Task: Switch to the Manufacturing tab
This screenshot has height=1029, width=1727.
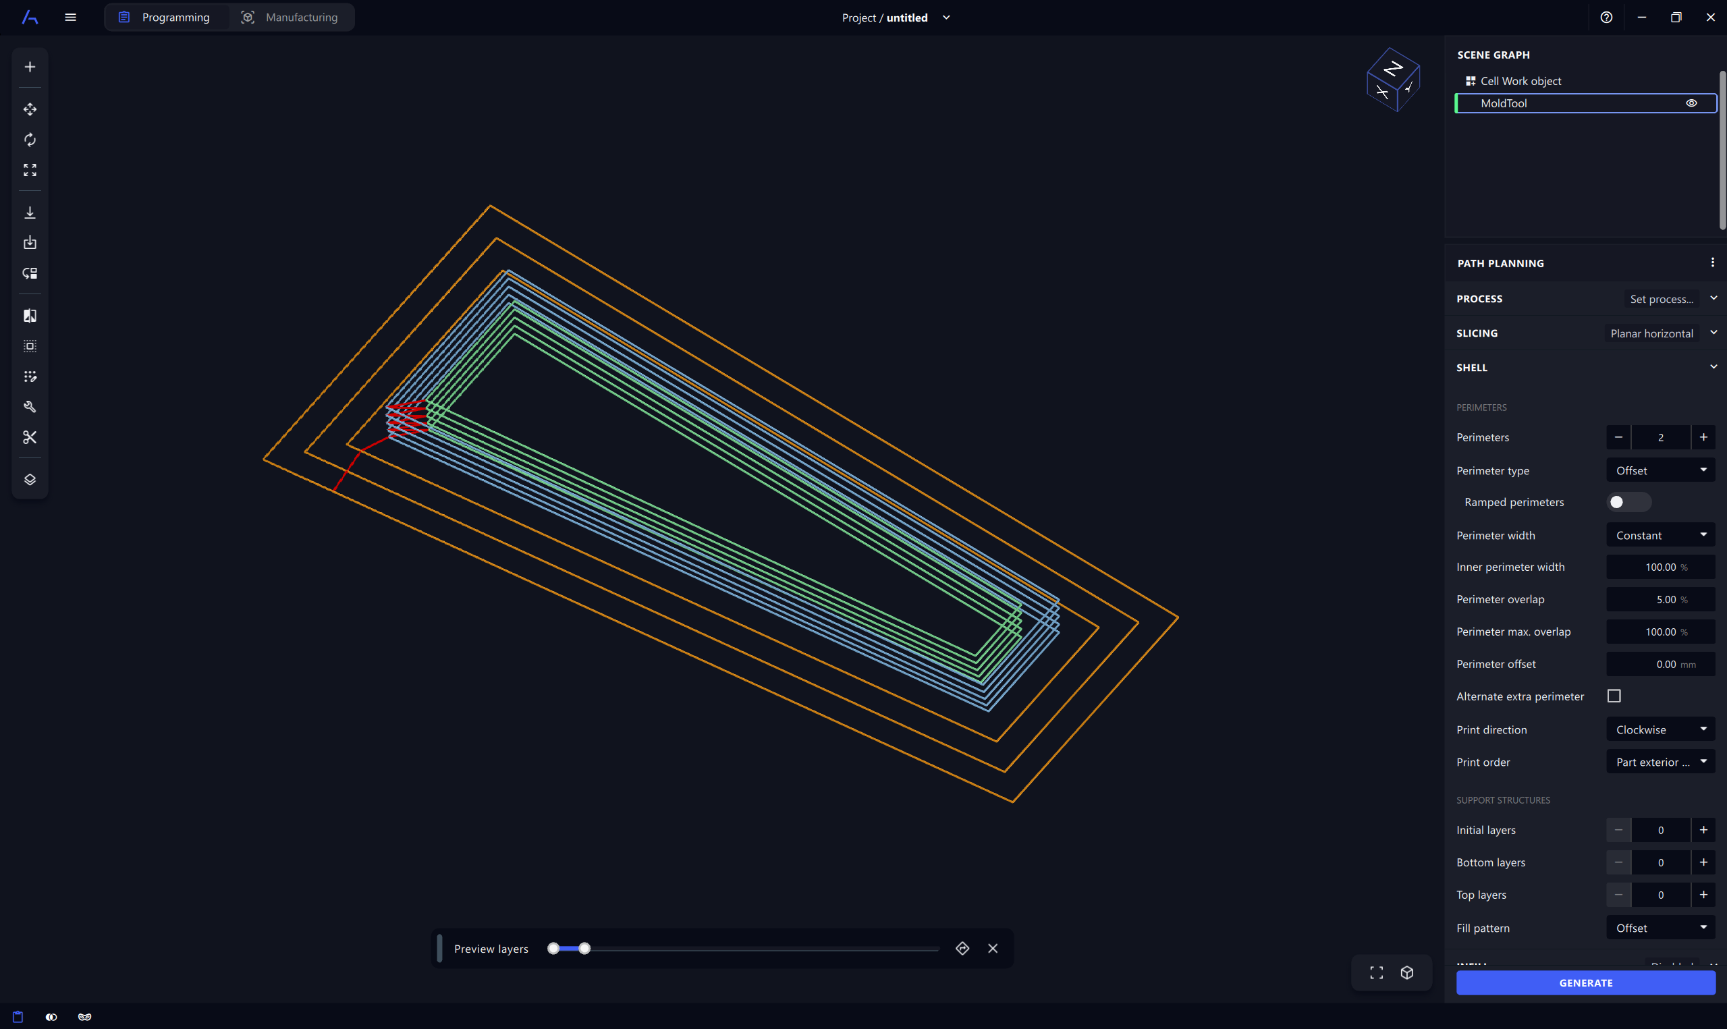Action: click(x=290, y=18)
